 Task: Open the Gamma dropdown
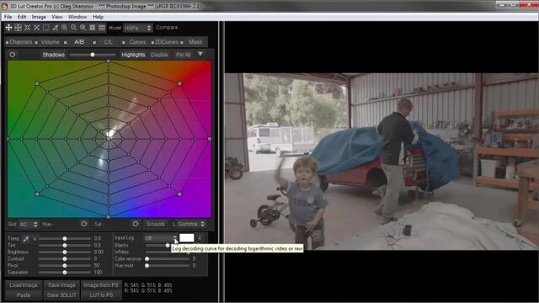[191, 224]
